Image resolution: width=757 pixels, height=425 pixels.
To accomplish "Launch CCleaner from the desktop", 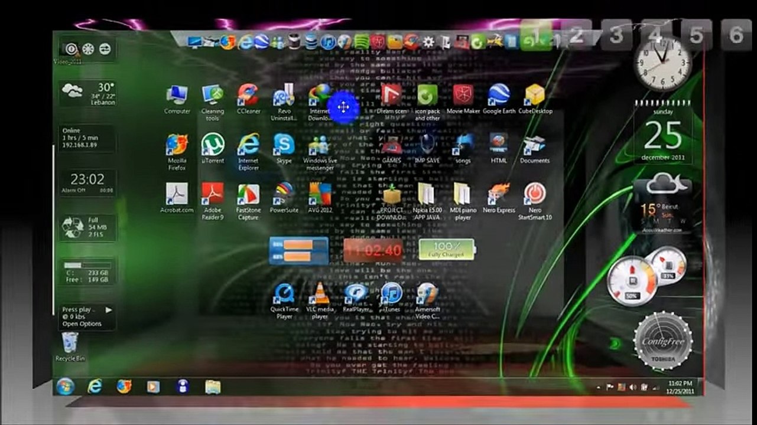I will point(248,99).
